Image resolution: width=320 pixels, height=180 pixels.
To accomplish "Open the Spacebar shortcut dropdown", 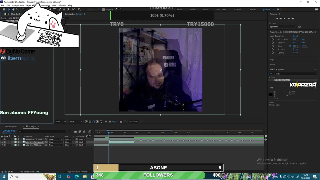I will [x=283, y=26].
